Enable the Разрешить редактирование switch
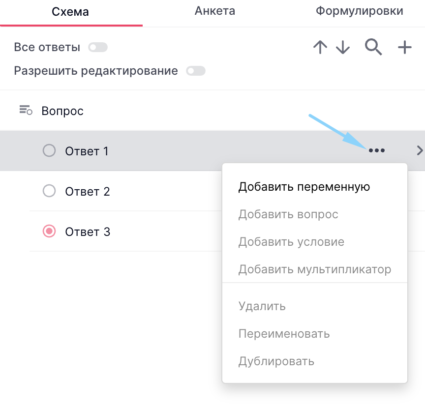The width and height of the screenshot is (425, 406). pyautogui.click(x=195, y=71)
